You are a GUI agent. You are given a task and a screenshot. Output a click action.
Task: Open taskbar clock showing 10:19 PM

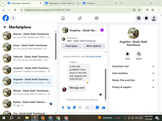[148, 118]
